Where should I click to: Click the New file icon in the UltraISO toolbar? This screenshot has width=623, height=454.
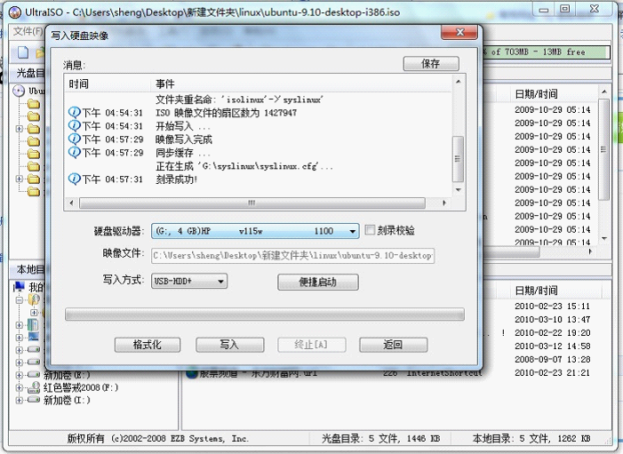pyautogui.click(x=23, y=52)
